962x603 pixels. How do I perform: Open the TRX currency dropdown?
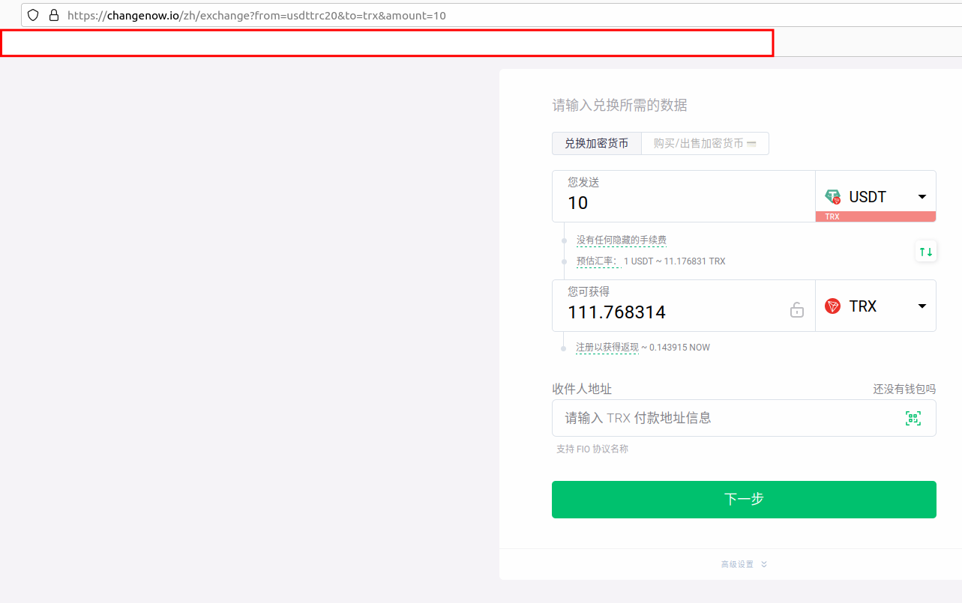pos(876,306)
